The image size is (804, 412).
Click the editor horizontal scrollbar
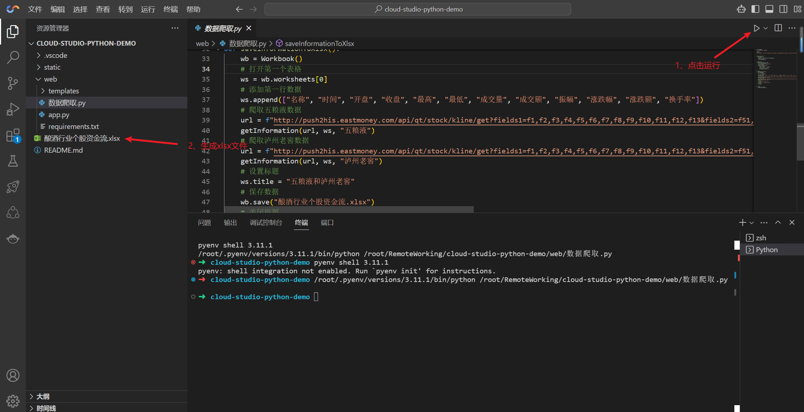tap(349, 209)
